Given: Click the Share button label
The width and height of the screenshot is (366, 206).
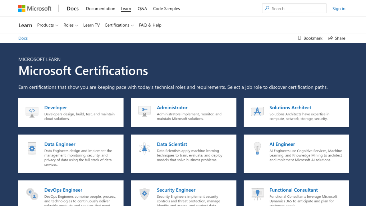Looking at the screenshot, I should pos(340,38).
